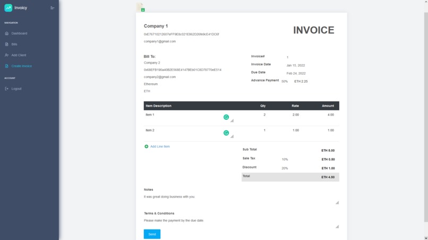
Task: Click company2@gmail.com email
Action: point(160,77)
